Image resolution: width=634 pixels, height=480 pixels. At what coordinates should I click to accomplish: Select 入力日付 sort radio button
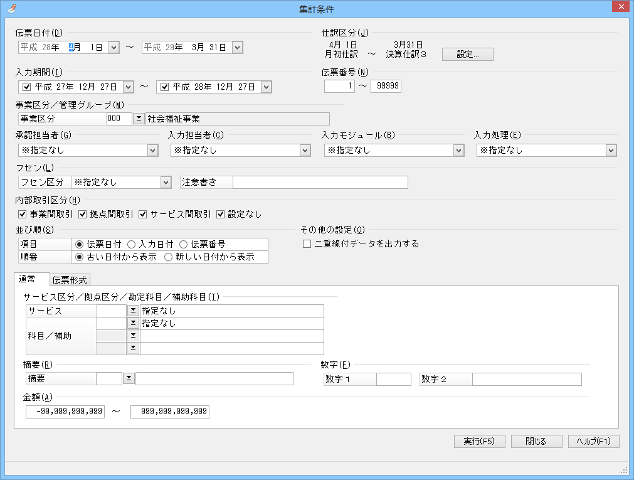(x=132, y=244)
